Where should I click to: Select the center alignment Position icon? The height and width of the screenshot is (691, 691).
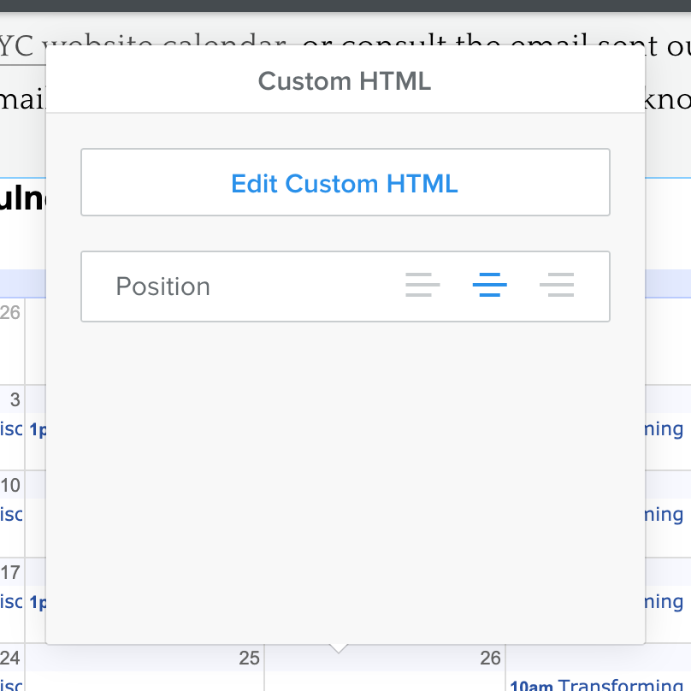point(489,286)
